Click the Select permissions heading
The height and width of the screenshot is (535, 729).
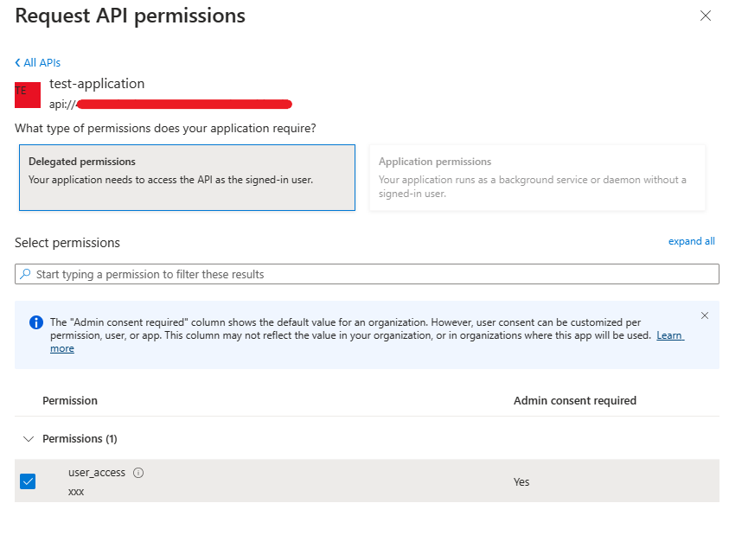point(67,243)
